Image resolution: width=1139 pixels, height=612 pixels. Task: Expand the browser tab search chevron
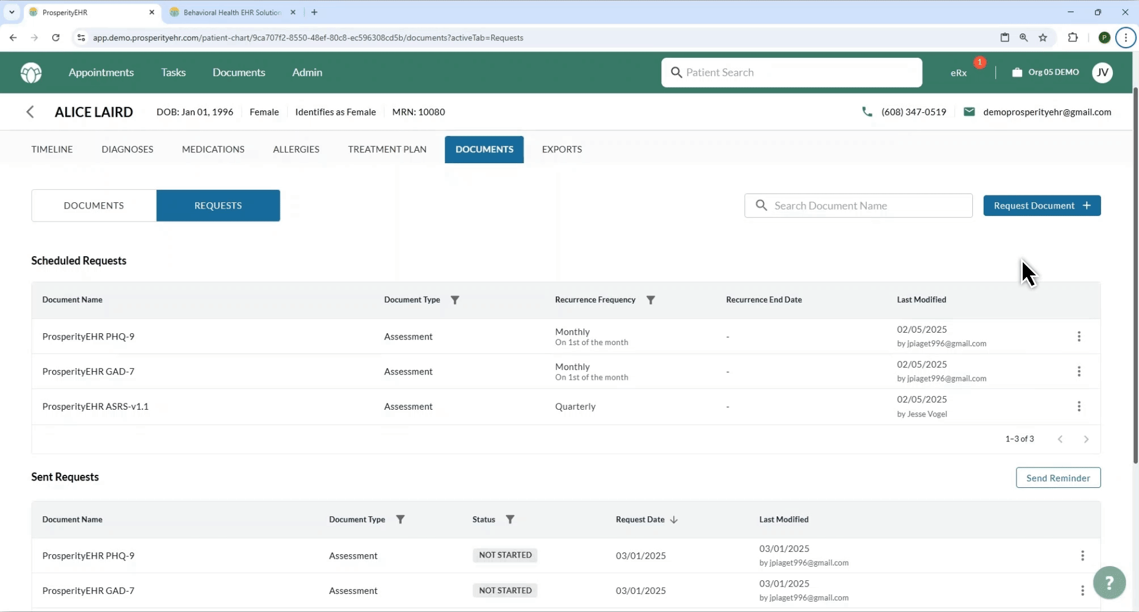[11, 12]
